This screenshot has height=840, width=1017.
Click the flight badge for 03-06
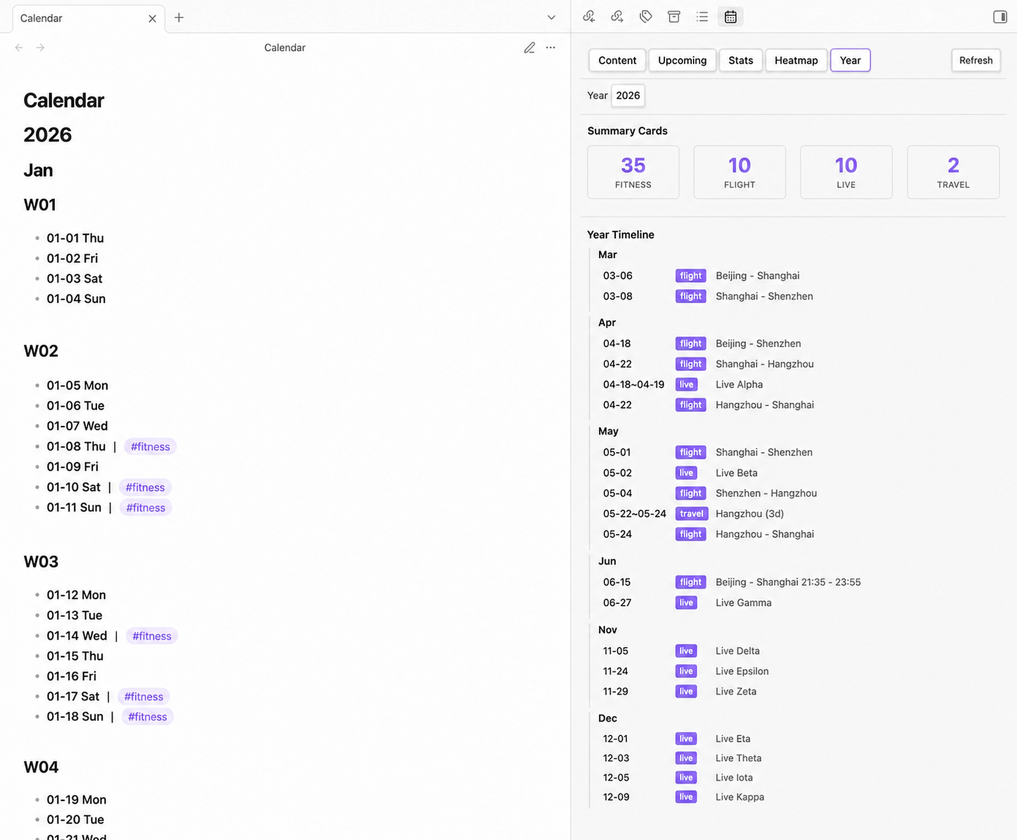click(x=691, y=276)
